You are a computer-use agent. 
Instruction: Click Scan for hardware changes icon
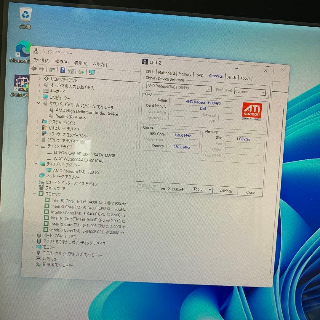click(x=81, y=71)
